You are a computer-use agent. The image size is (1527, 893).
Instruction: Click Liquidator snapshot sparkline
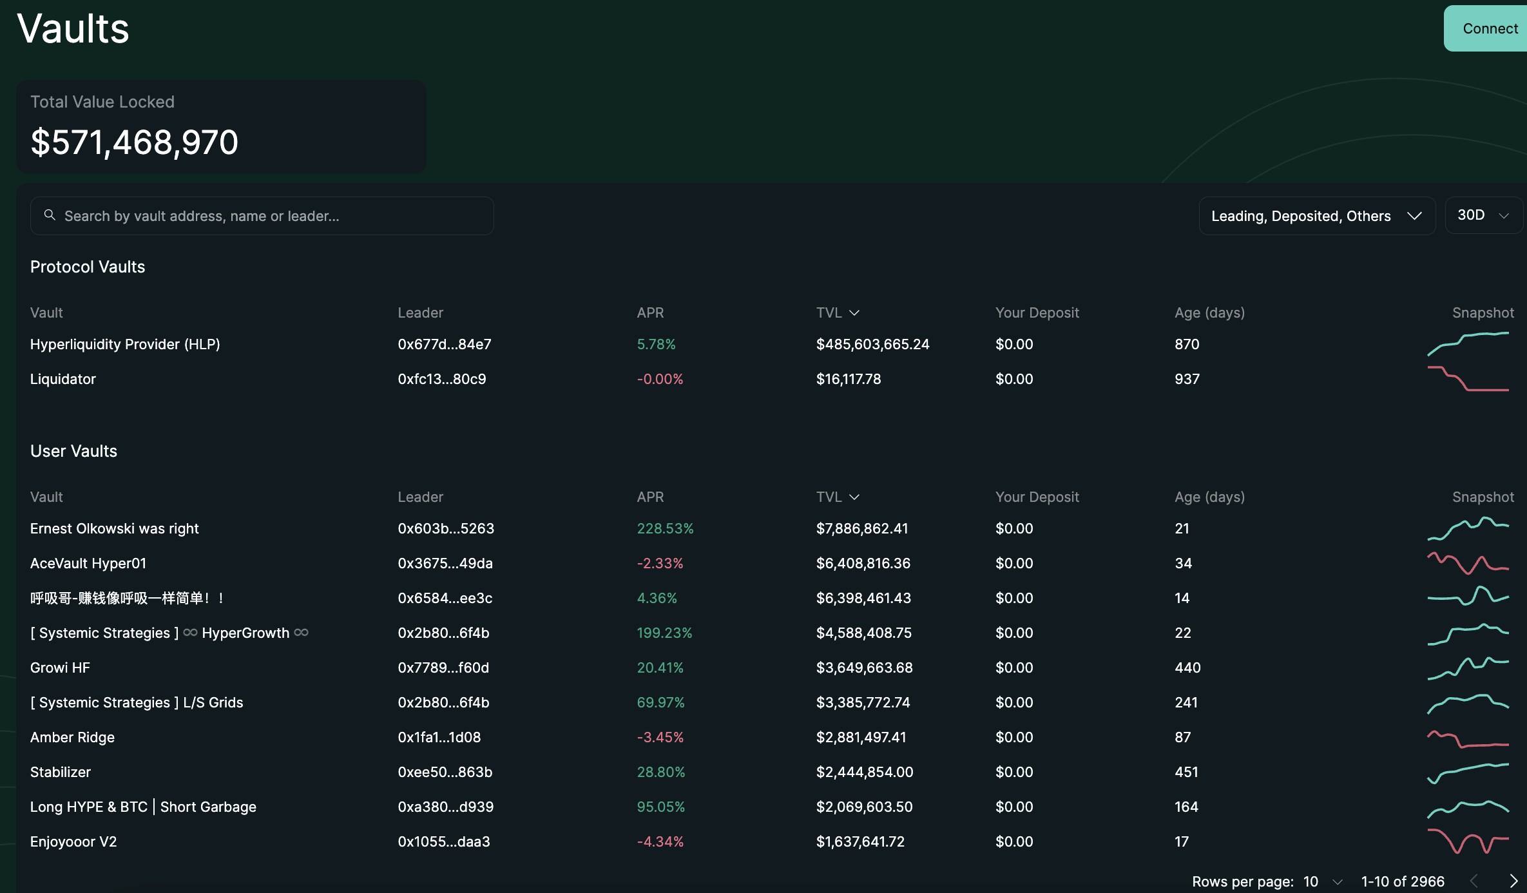pyautogui.click(x=1468, y=379)
